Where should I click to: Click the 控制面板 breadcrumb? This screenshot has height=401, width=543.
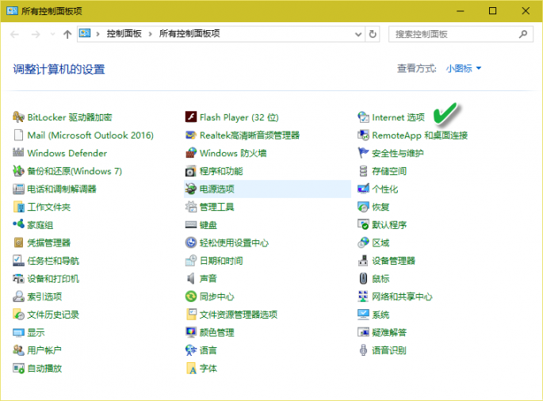pyautogui.click(x=124, y=33)
